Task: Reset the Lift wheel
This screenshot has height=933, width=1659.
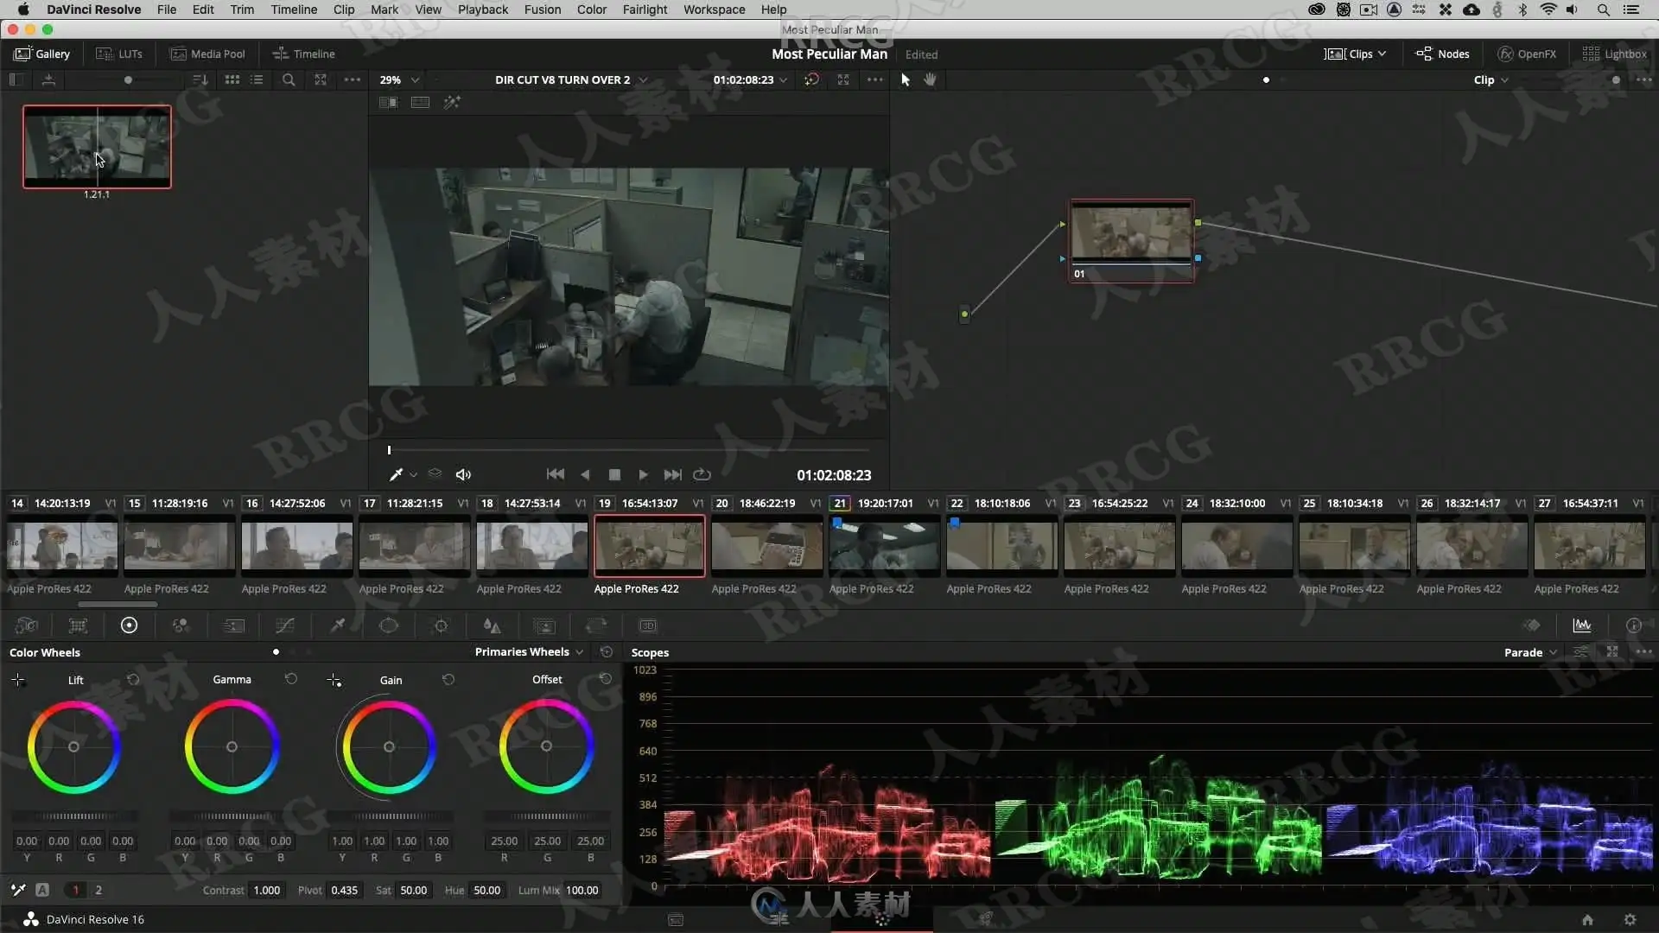Action: 133,680
